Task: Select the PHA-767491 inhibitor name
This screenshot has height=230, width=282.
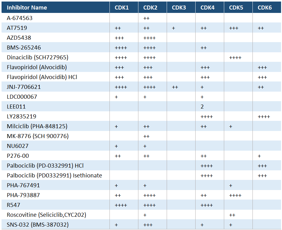Action: coord(23,185)
